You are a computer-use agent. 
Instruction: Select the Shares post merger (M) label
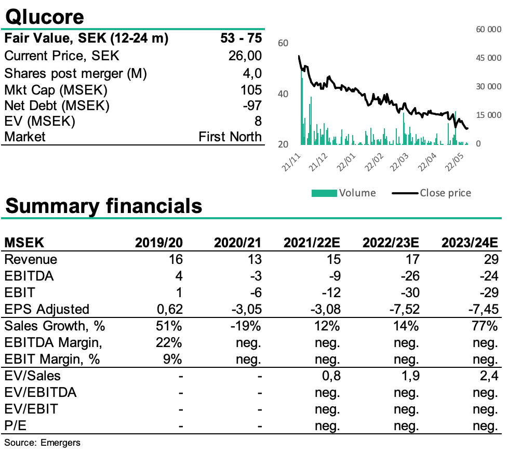click(x=75, y=74)
